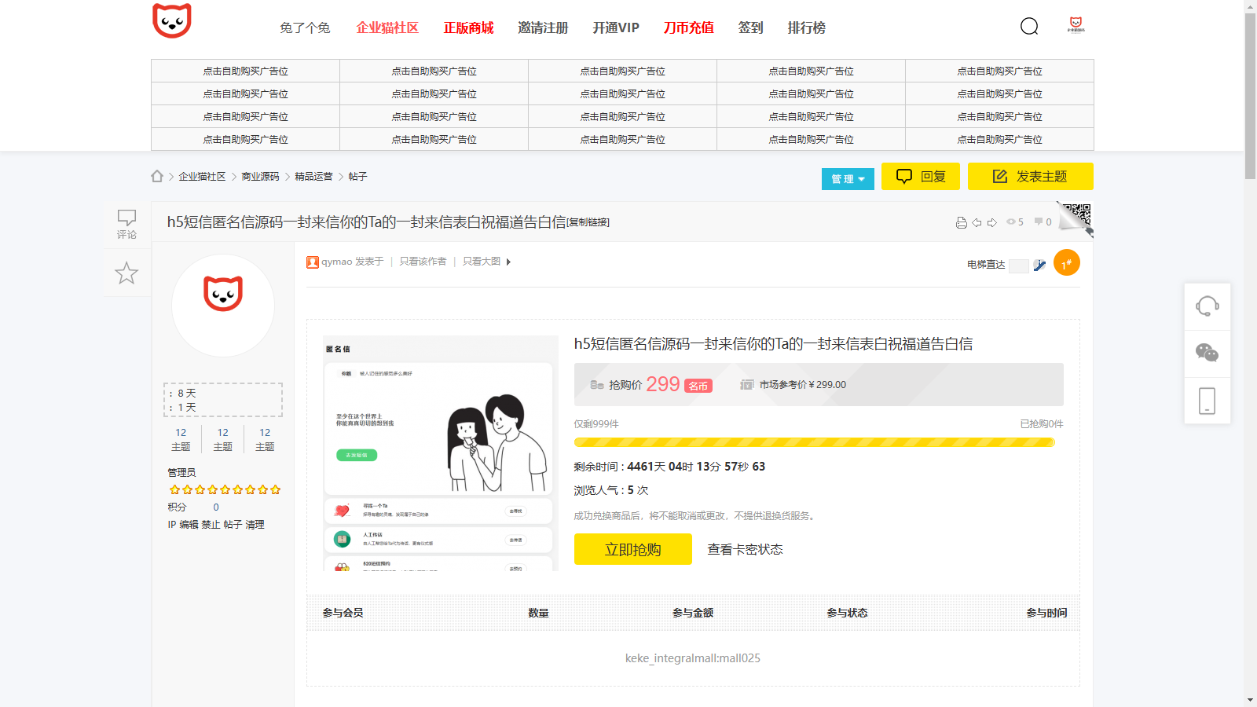Print the thread via printer icon
The height and width of the screenshot is (707, 1257).
tap(962, 222)
